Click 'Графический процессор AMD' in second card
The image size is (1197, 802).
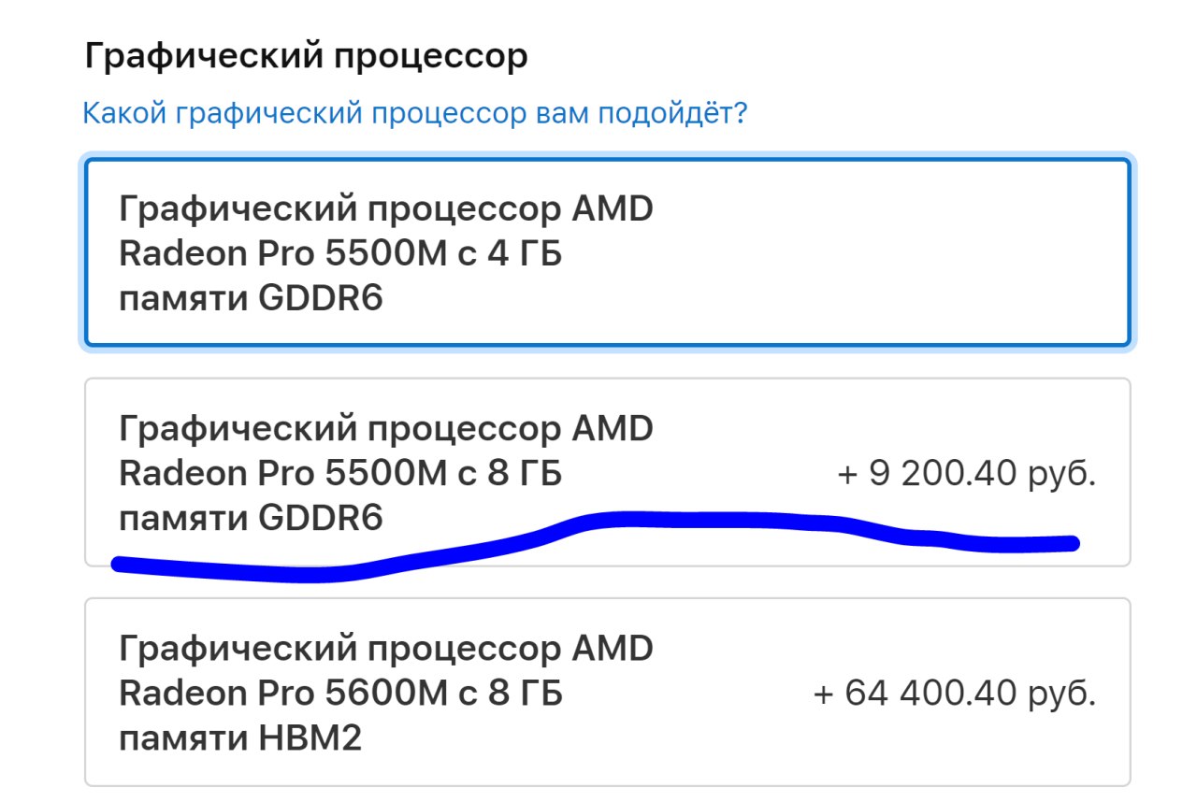[x=385, y=429]
